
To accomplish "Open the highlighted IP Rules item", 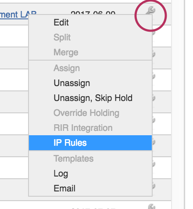I will tap(90, 143).
